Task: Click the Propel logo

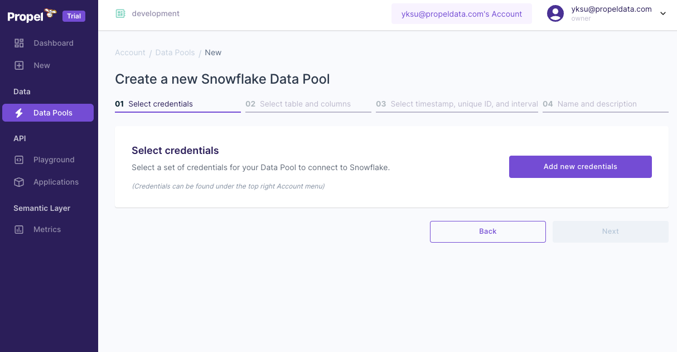Action: [32, 16]
